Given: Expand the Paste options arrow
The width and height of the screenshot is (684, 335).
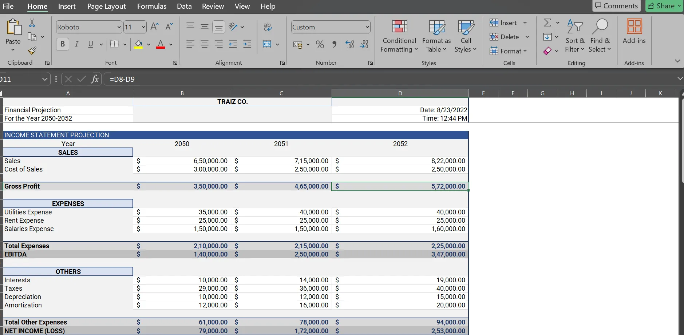Looking at the screenshot, I should pyautogui.click(x=13, y=49).
